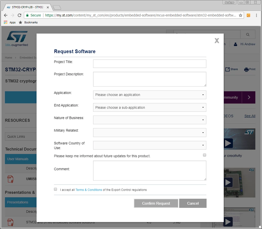
Task: Click into the Project Title field
Action: [x=149, y=64]
